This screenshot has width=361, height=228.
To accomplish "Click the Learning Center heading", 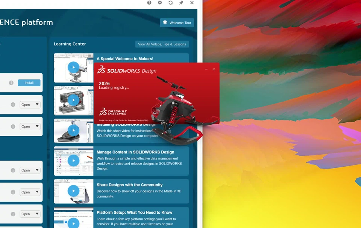I will pyautogui.click(x=70, y=44).
